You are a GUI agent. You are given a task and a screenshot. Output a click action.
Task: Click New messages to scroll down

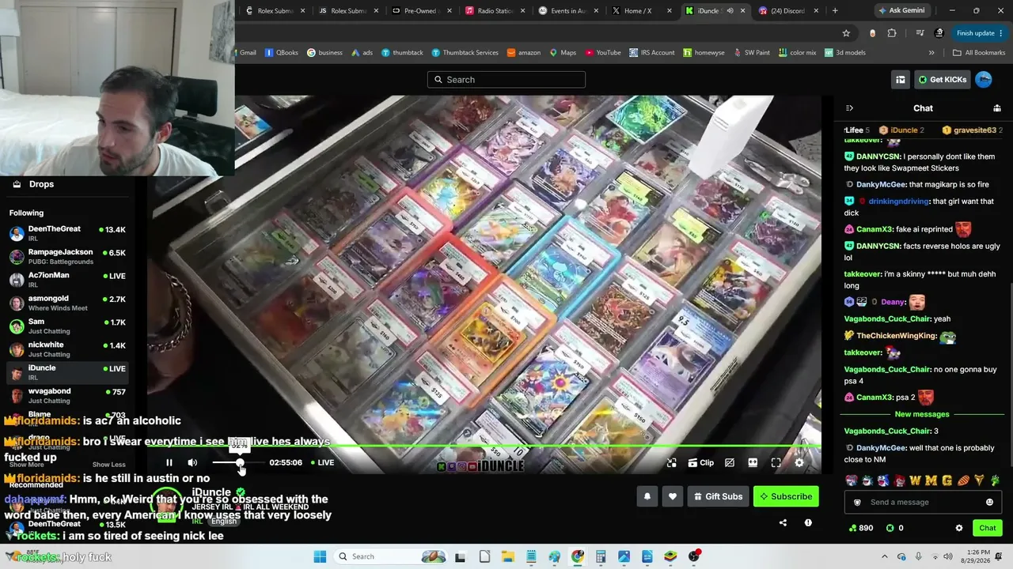922,414
